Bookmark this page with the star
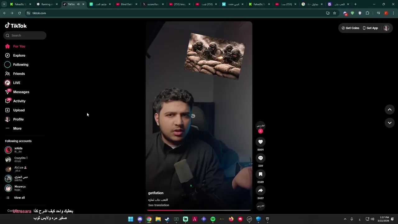 click(x=335, y=13)
